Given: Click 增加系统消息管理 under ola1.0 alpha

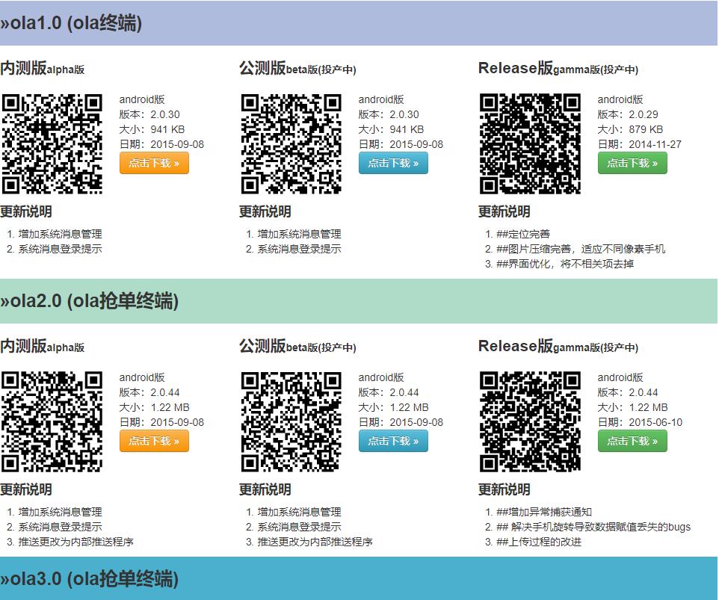Looking at the screenshot, I should coord(60,234).
